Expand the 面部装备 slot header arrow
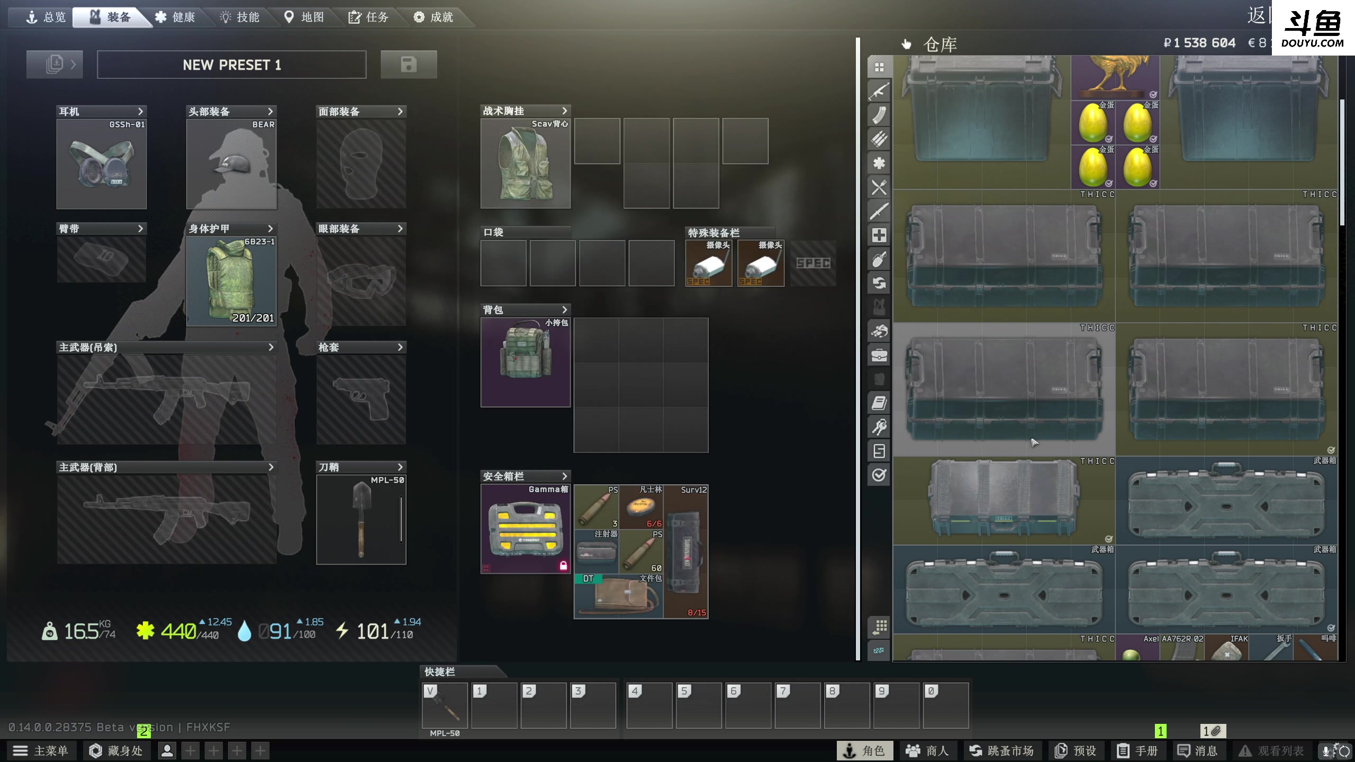The width and height of the screenshot is (1355, 762). [400, 111]
